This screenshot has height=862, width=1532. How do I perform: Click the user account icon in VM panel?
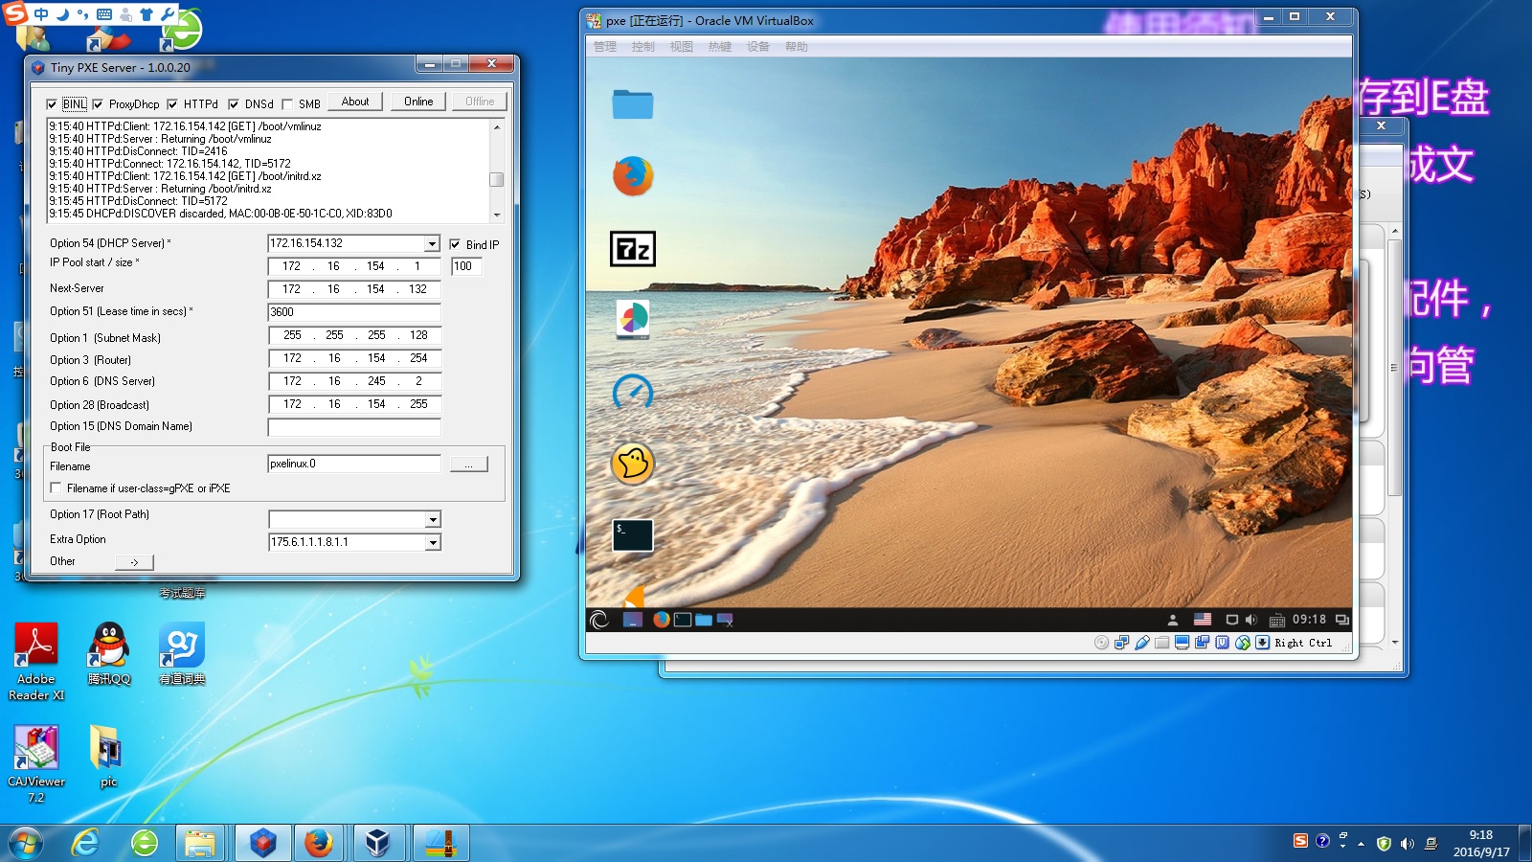(x=1173, y=620)
